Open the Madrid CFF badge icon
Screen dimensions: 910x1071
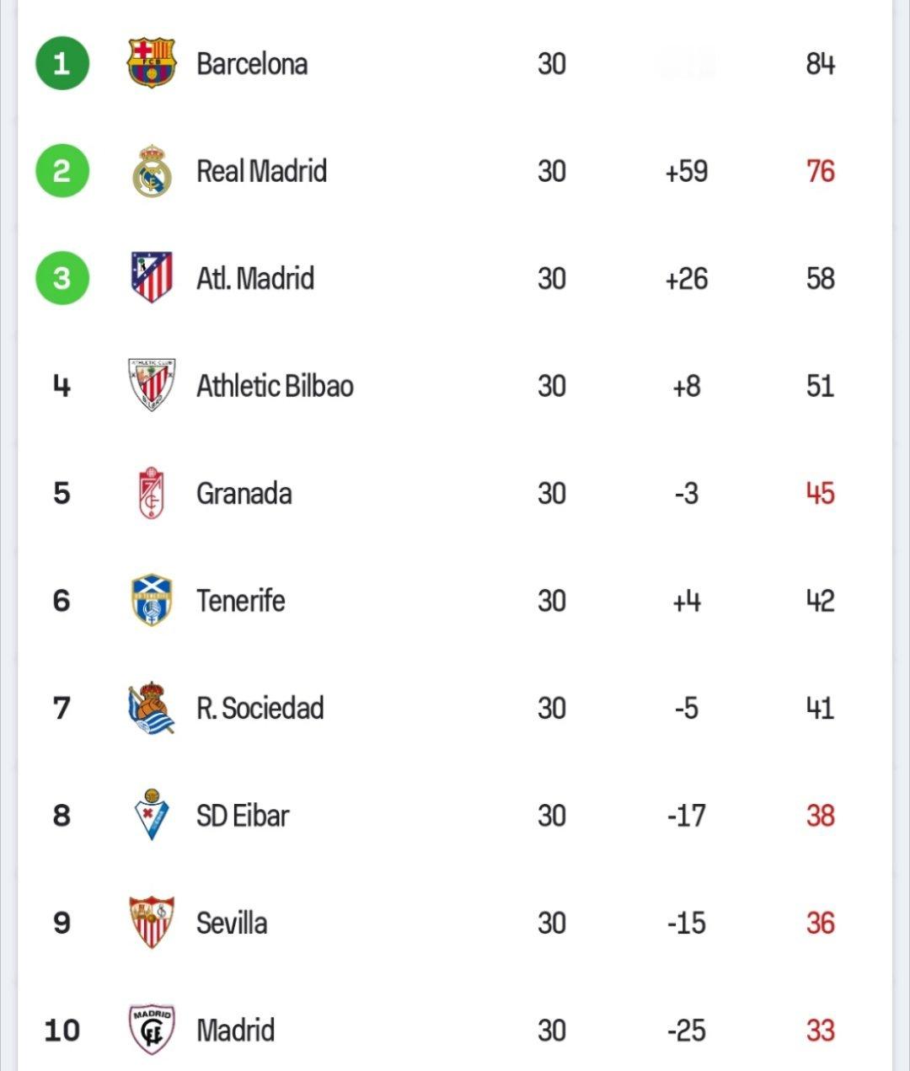click(152, 1029)
